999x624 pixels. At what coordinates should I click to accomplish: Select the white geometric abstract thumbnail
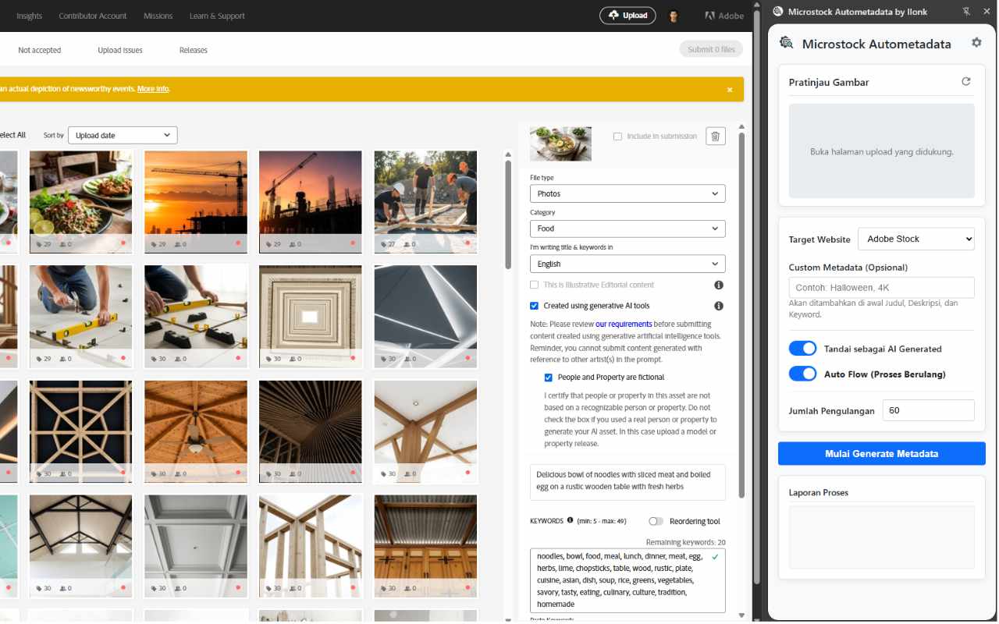[425, 316]
